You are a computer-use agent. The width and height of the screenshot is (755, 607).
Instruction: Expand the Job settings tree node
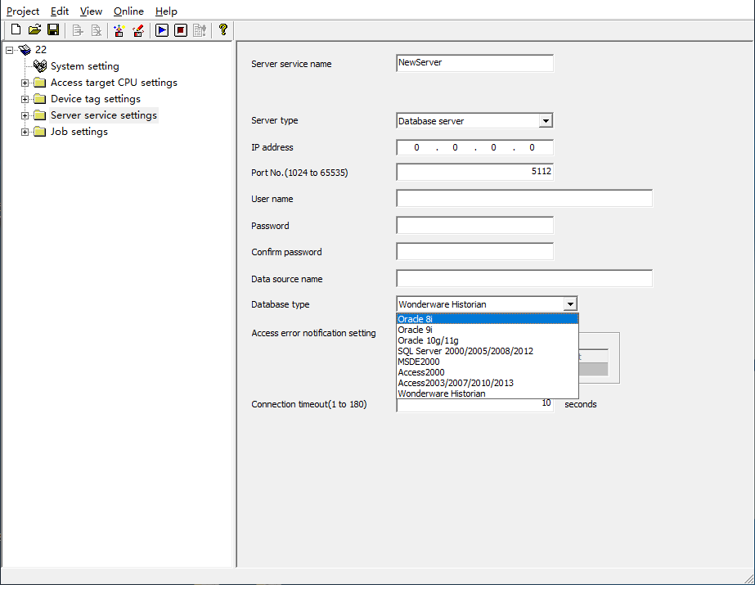tap(25, 132)
